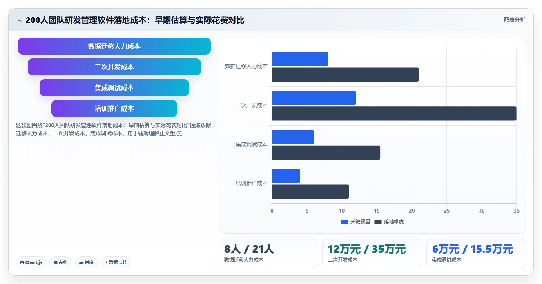The height and width of the screenshot is (284, 542).
Task: Click the dark bar for 集成调试成本
Action: [x=326, y=153]
